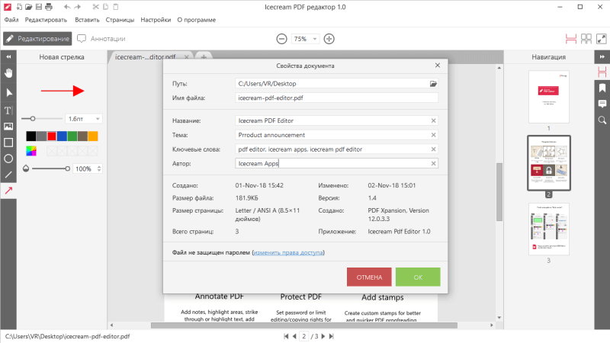Image resolution: width=610 pixels, height=343 pixels.
Task: Enter fullscreen mode icon
Action: click(x=602, y=39)
